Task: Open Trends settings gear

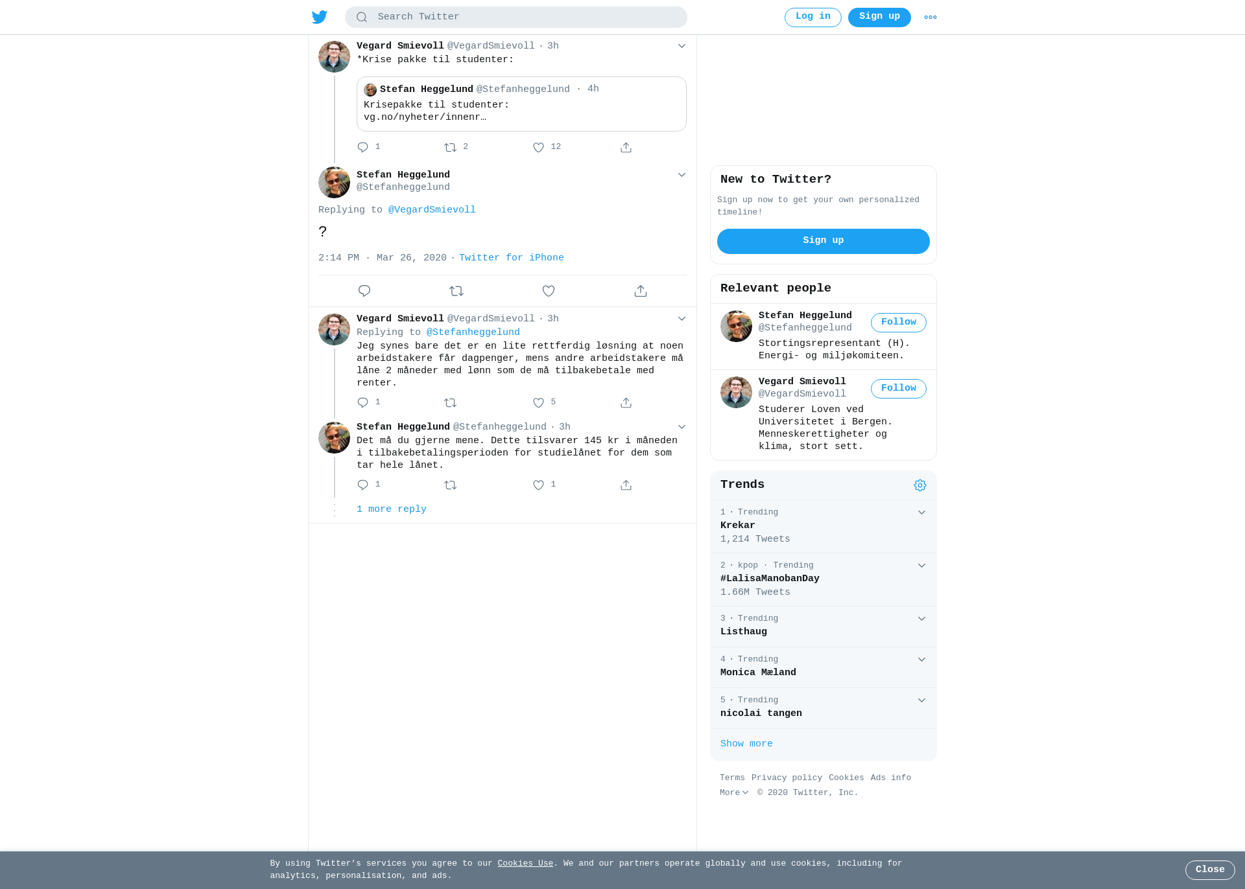Action: [920, 485]
